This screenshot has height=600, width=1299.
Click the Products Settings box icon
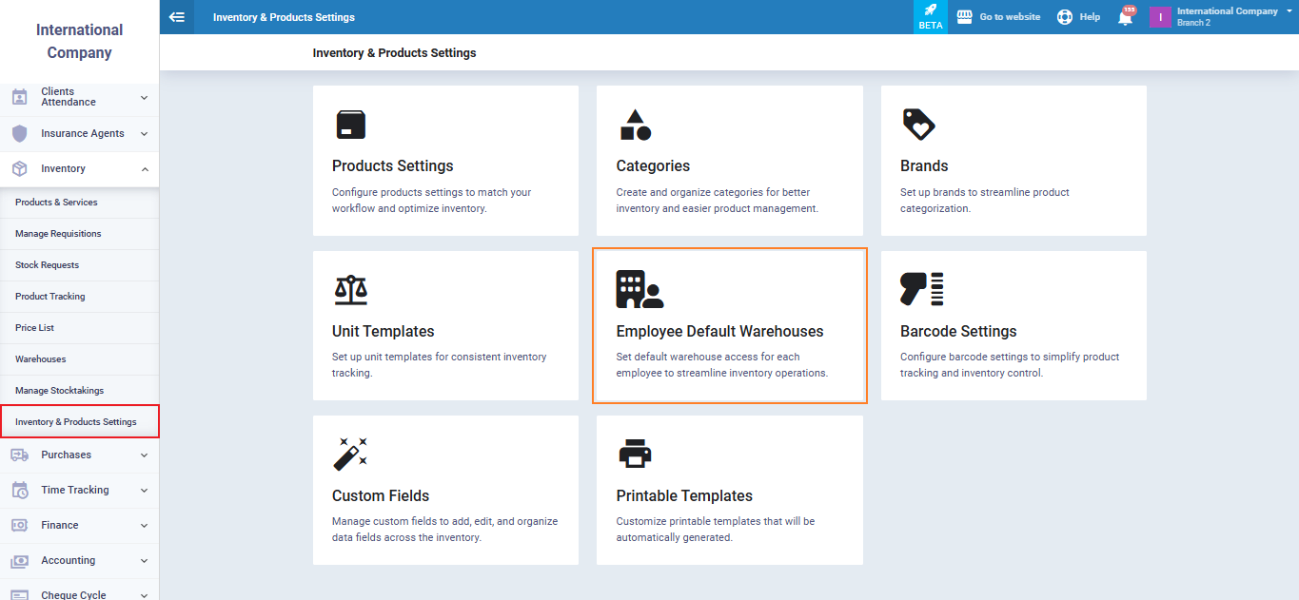pyautogui.click(x=350, y=125)
